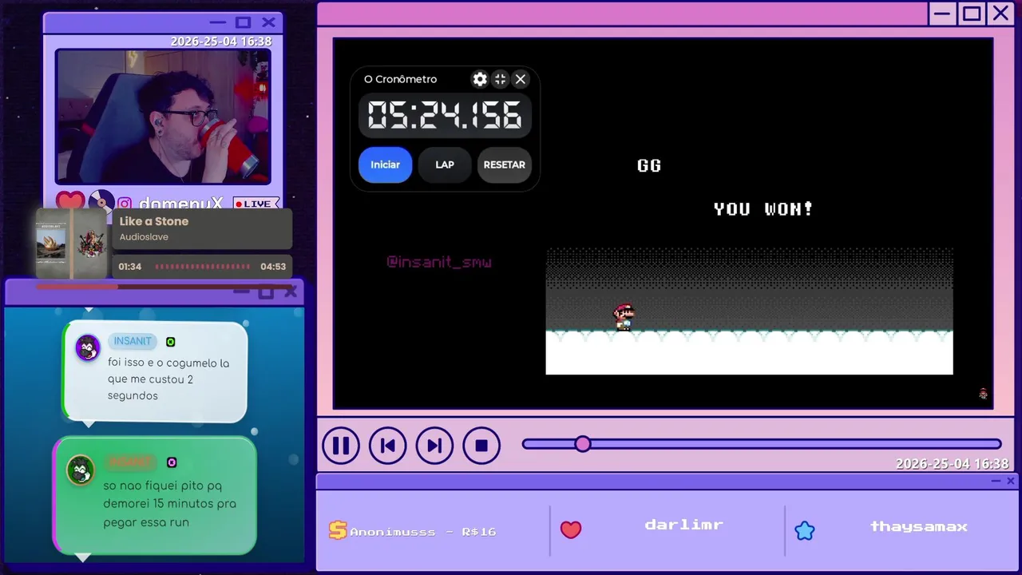Click the Anonimusss - R$16 donation text
The image size is (1022, 575).
(x=423, y=532)
